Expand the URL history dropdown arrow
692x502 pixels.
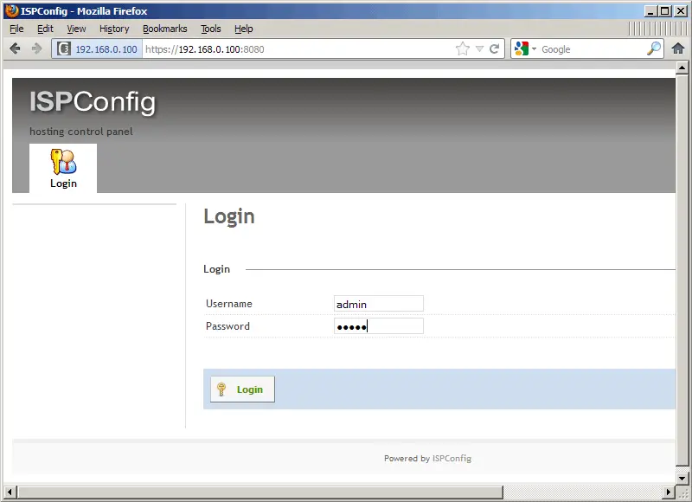(x=479, y=49)
